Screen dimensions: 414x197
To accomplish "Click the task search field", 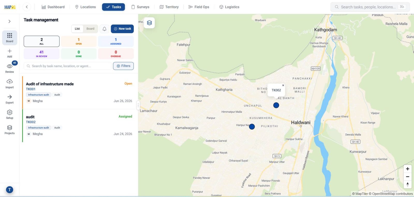I will [x=68, y=66].
